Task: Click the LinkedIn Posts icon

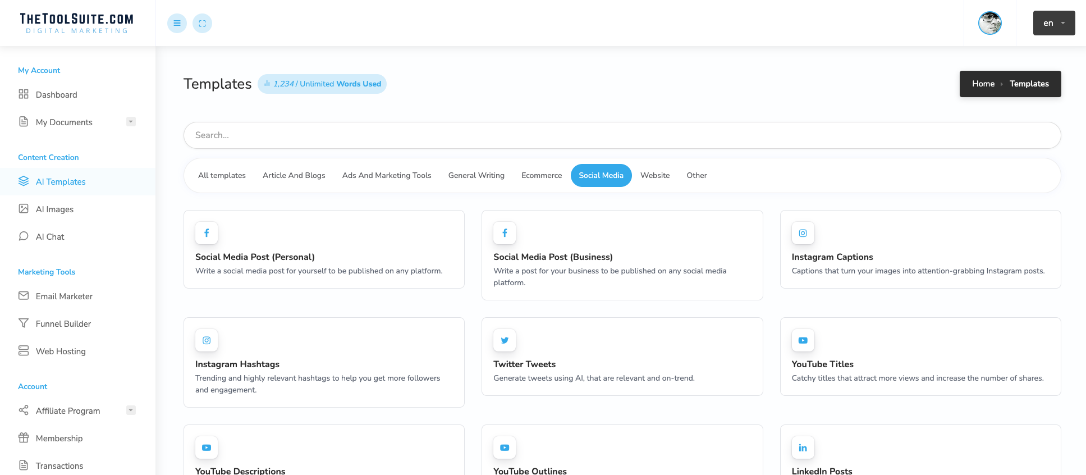Action: 803,447
